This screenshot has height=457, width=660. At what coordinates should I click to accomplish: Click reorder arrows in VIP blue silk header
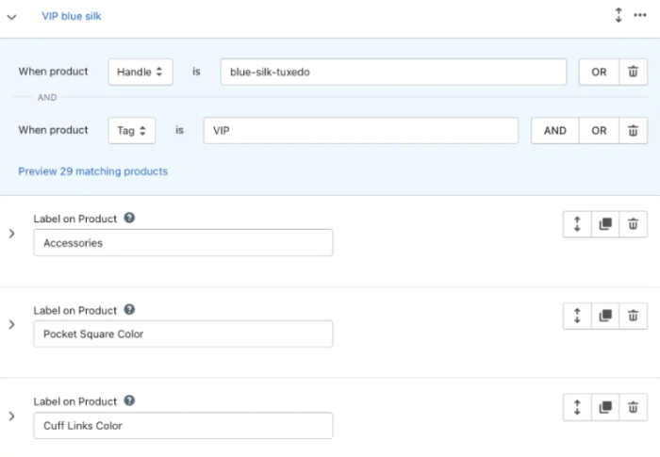click(619, 16)
